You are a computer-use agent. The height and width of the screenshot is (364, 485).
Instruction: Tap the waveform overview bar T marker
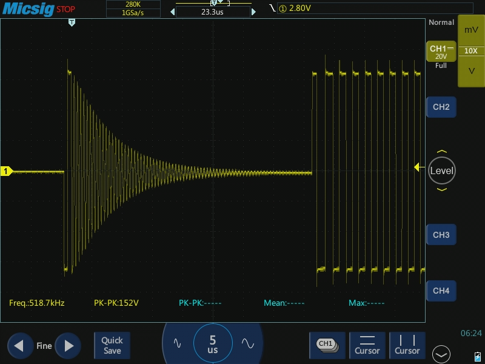pos(213,3)
